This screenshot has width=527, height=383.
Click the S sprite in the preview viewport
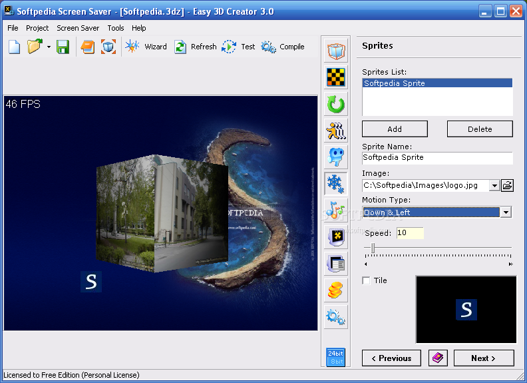(x=91, y=281)
